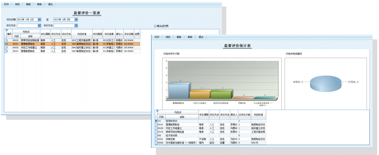The image size is (379, 155).
Task: Expand the 评价方法 combo box
Action: coord(76,26)
